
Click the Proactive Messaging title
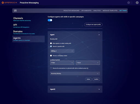pos(29,3)
